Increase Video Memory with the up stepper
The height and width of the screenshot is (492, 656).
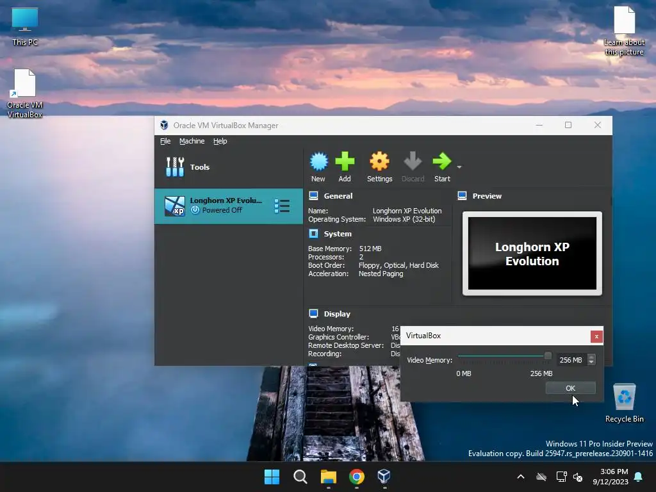point(591,357)
